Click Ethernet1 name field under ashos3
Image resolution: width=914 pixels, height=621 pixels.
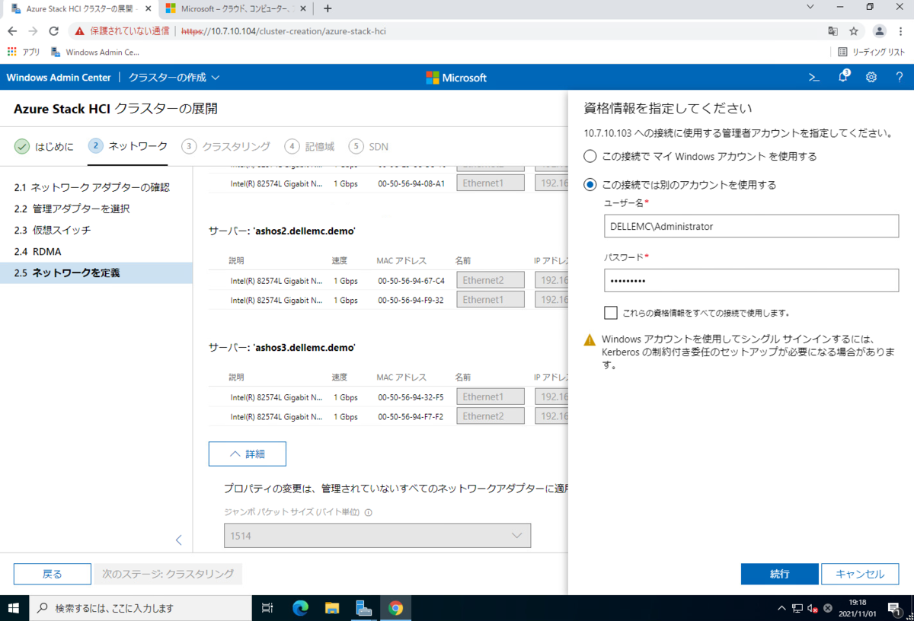(491, 396)
